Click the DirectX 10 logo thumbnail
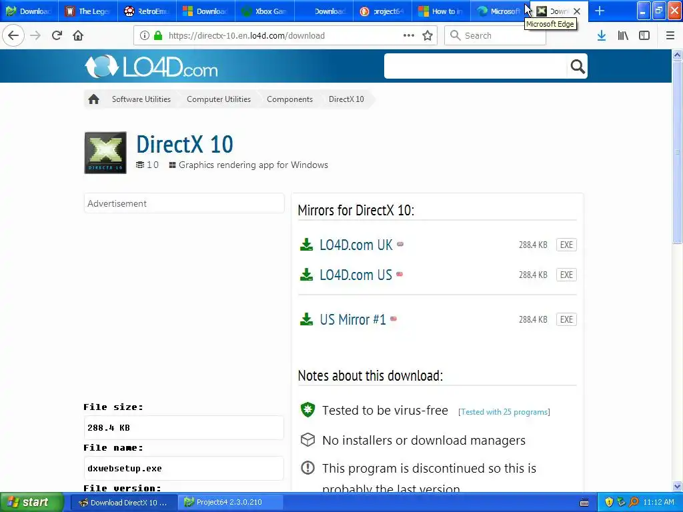Viewport: 683px width, 512px height. pyautogui.click(x=105, y=153)
